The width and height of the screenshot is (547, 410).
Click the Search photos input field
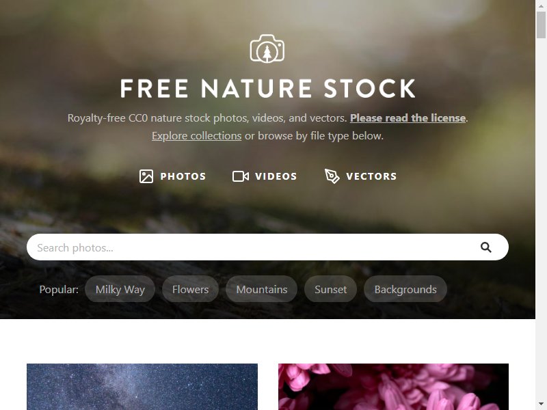pyautogui.click(x=267, y=247)
